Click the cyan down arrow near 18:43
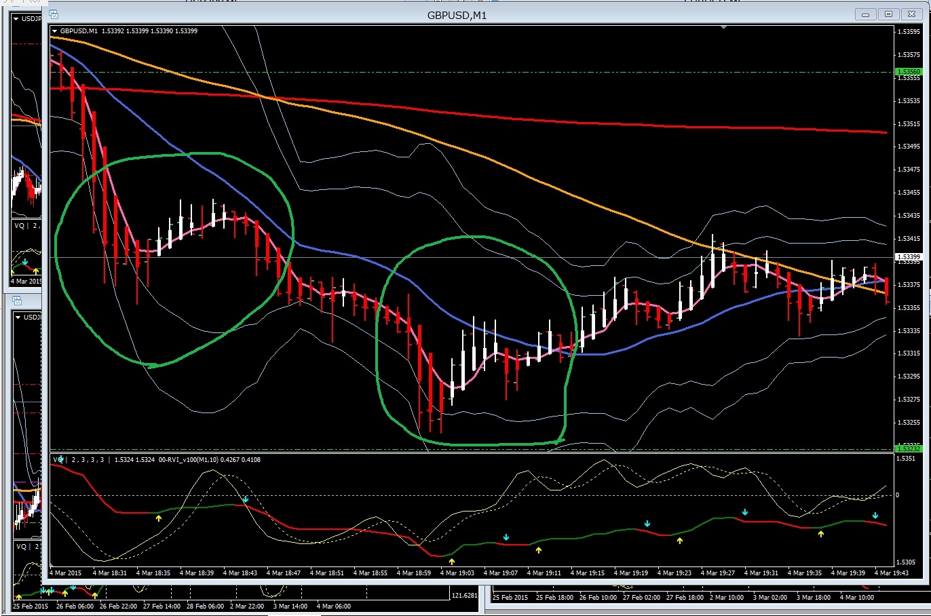Screen dimensions: 931x616 pyautogui.click(x=246, y=500)
